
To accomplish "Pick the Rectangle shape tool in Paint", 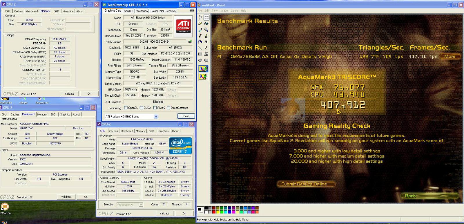I will point(200,54).
